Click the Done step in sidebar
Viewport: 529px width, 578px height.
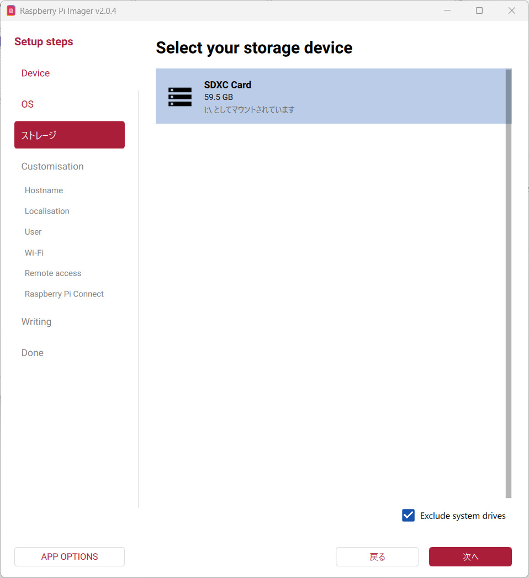click(x=33, y=353)
